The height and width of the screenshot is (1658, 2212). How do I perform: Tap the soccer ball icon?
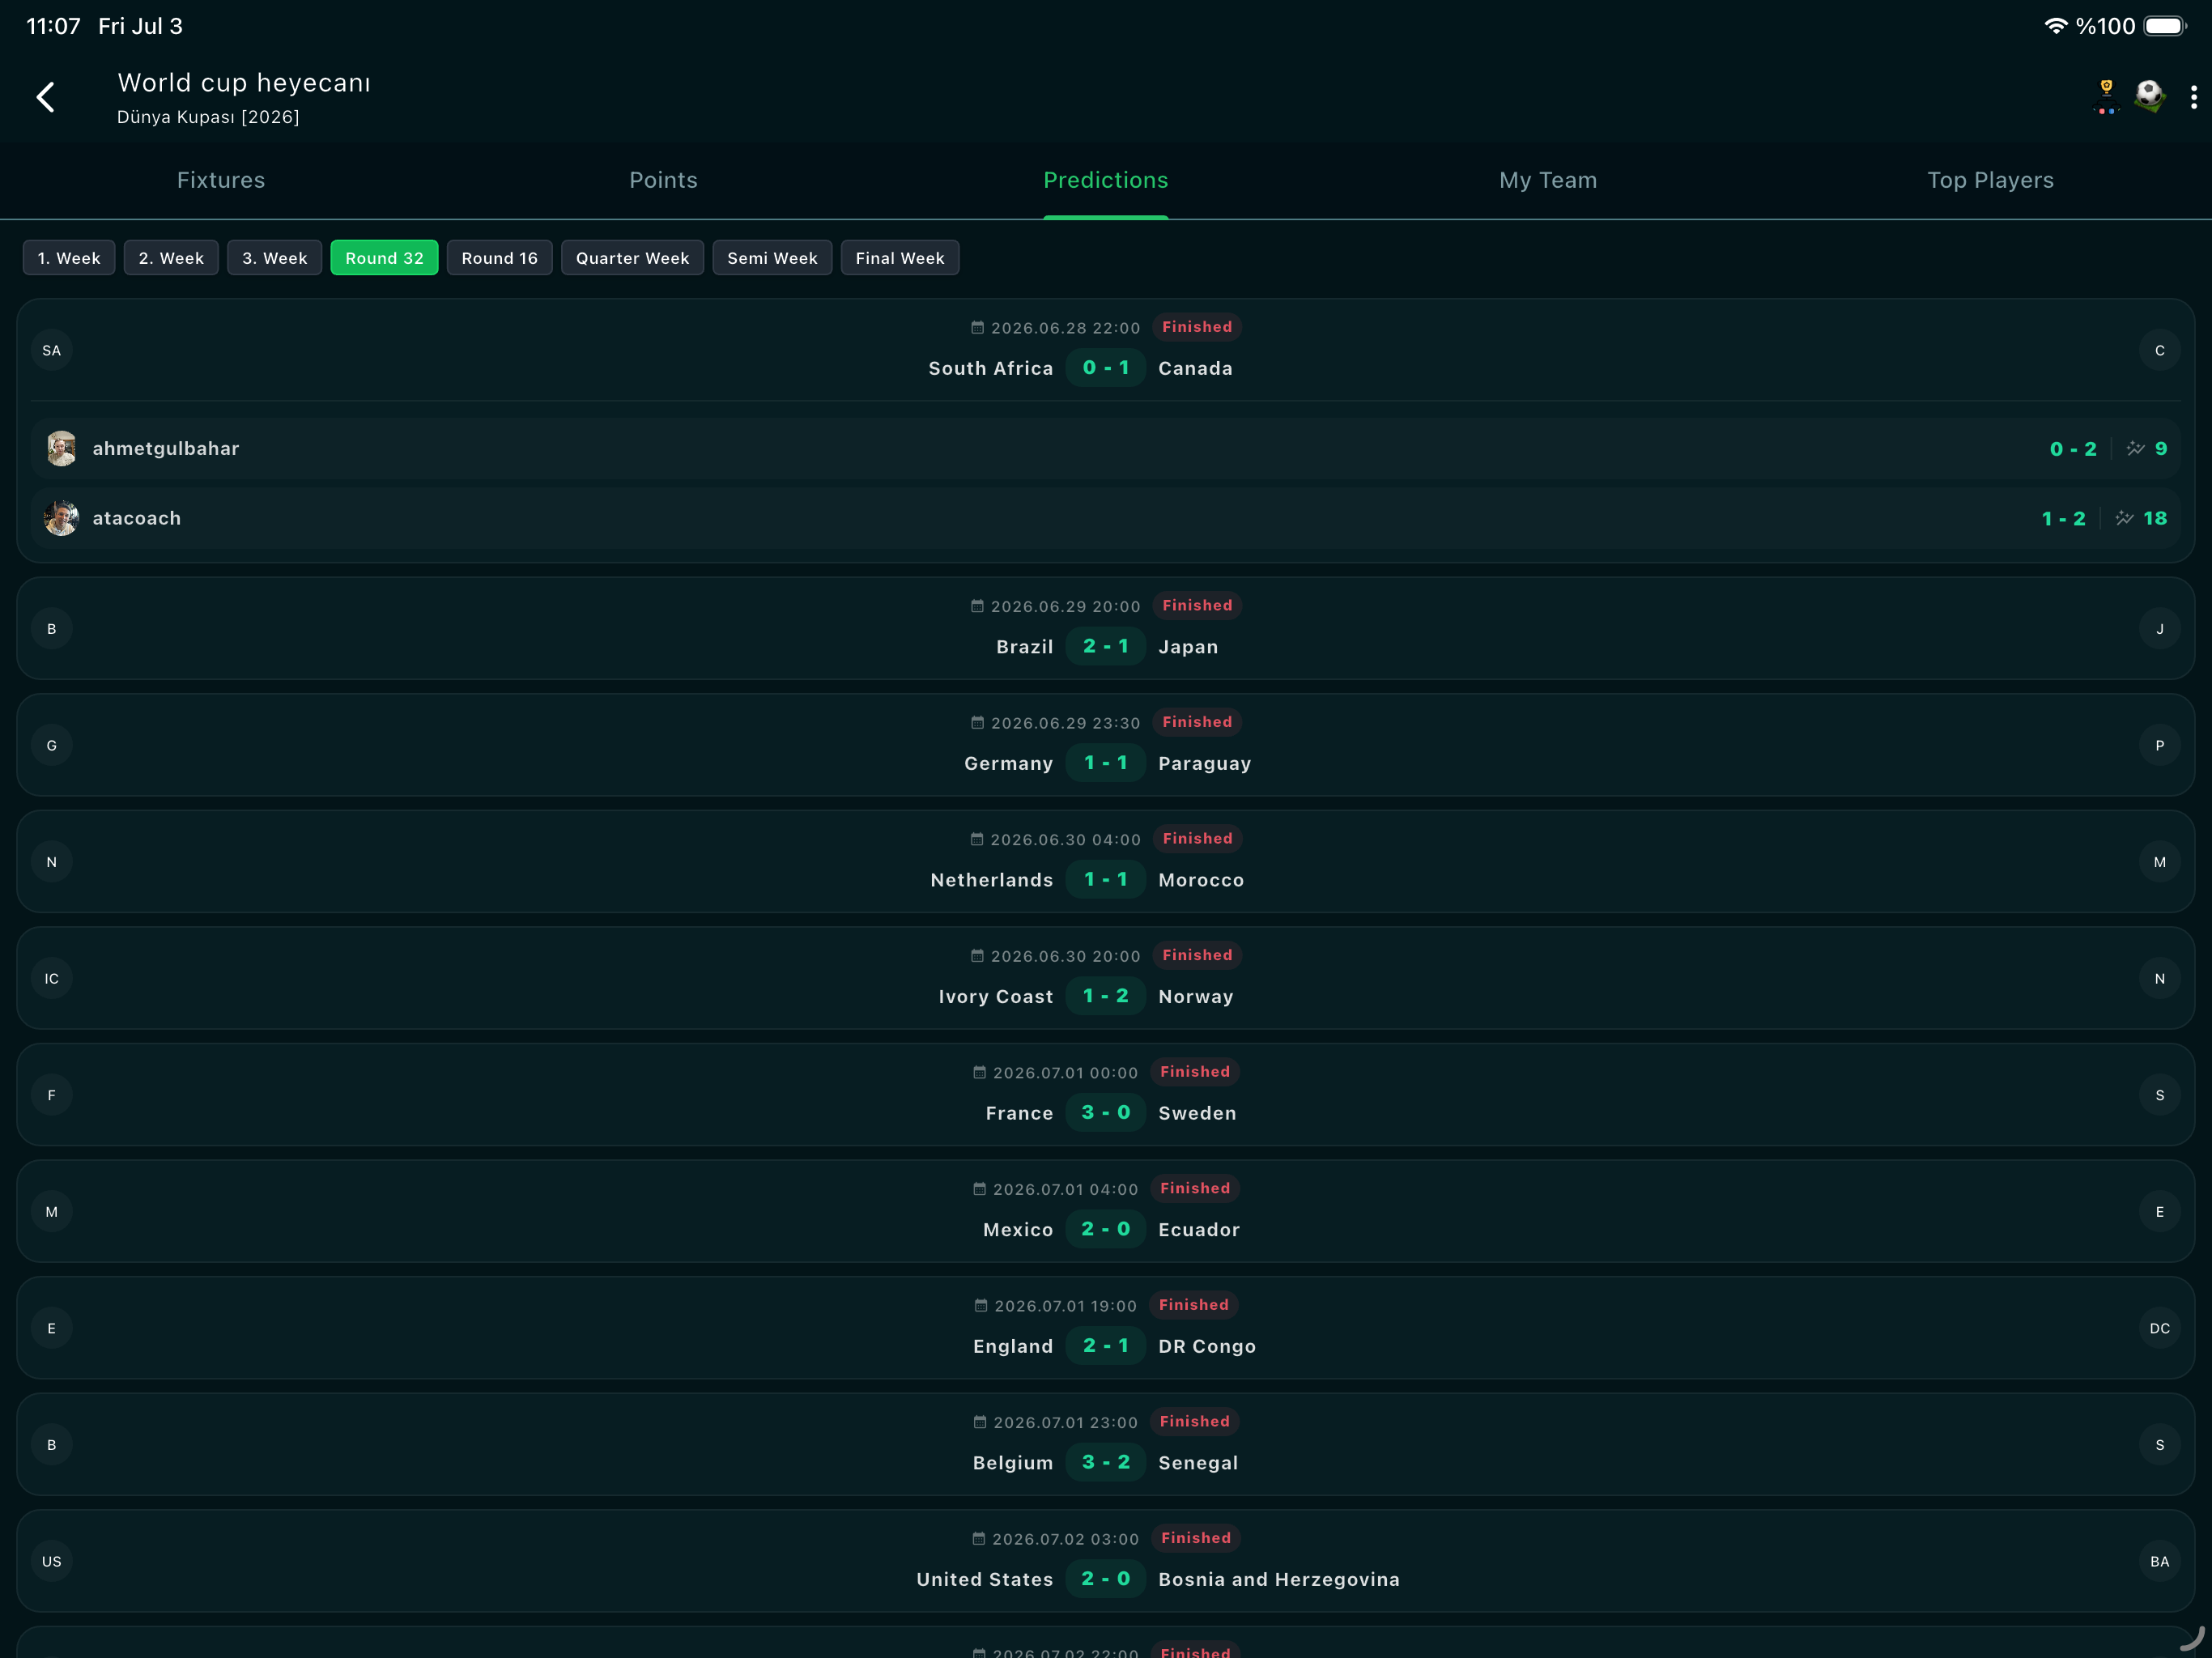click(2149, 96)
